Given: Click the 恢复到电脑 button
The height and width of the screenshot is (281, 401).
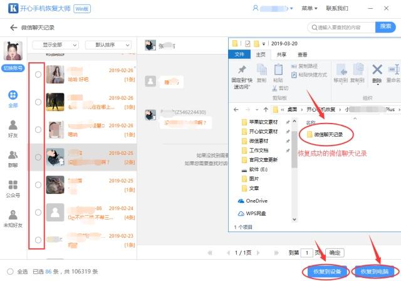Looking at the screenshot, I should [375, 272].
